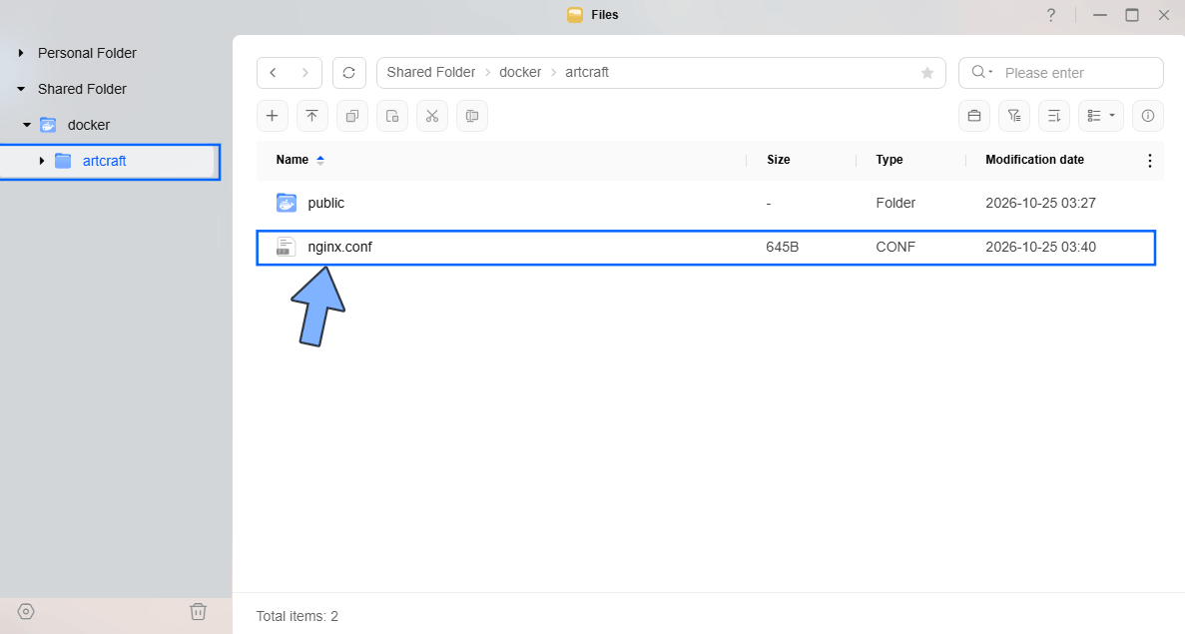Open the list view mode dropdown
Screen dimensions: 1185x634
click(1101, 116)
